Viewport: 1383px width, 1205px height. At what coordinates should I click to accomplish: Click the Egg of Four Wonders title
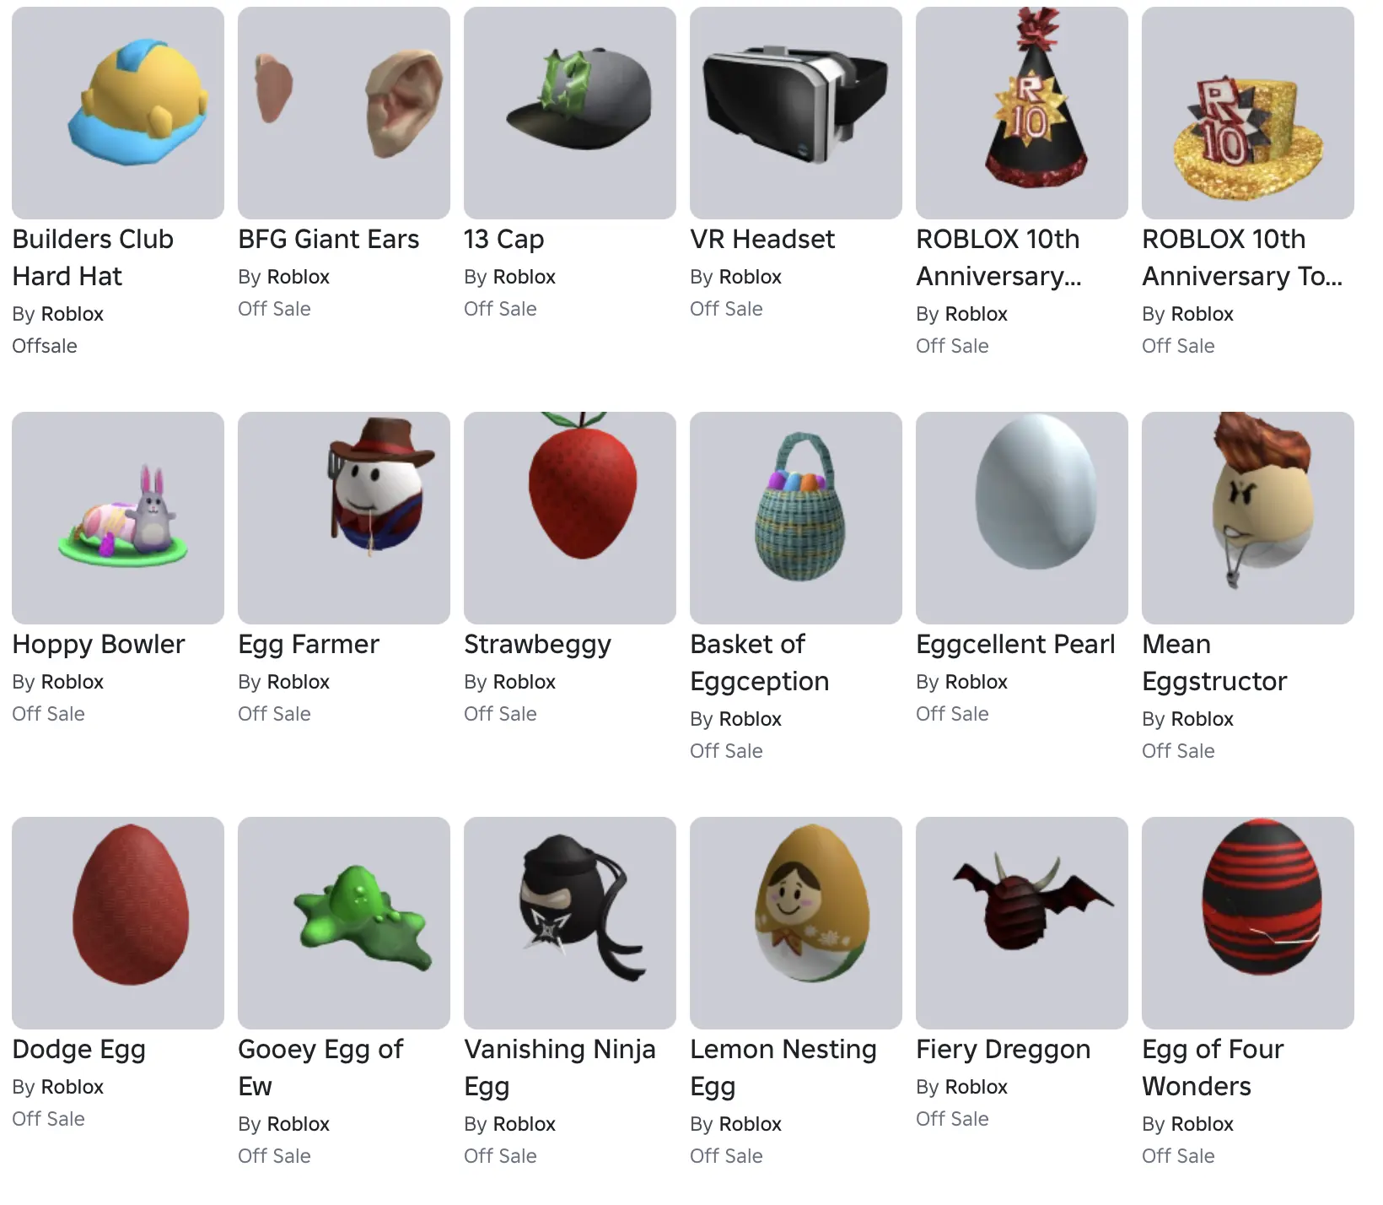pyautogui.click(x=1213, y=1067)
